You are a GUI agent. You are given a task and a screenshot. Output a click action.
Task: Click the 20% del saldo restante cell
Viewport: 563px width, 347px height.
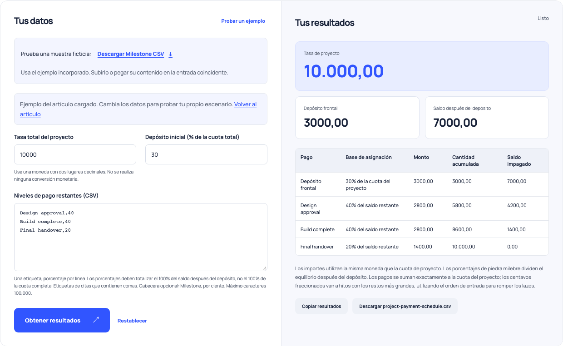[x=372, y=247]
